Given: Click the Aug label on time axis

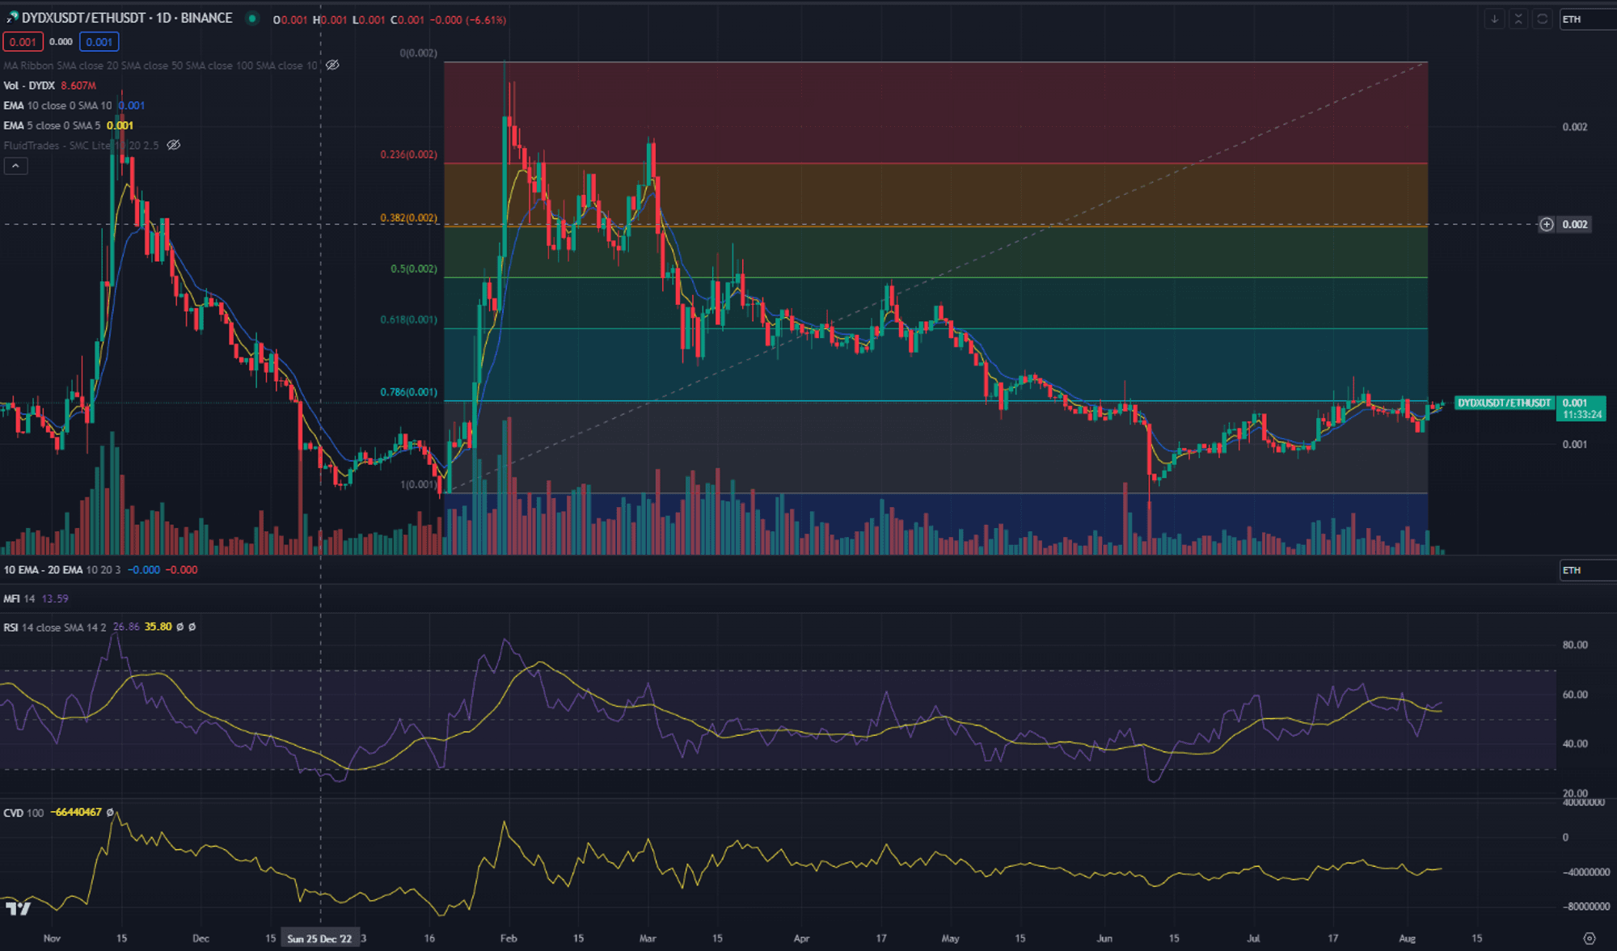Looking at the screenshot, I should [1408, 938].
